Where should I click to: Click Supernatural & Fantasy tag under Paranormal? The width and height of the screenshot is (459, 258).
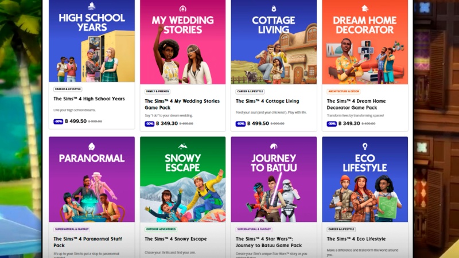point(72,229)
